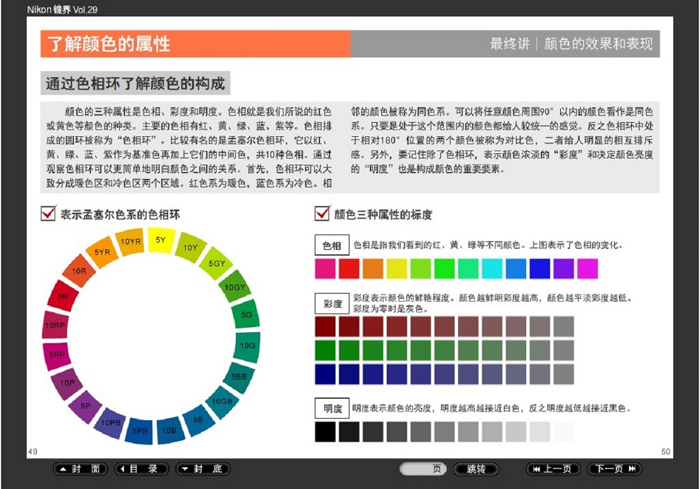Screen dimensions: 700x489
Task: Click the 色相 (hue) label box
Action: tap(332, 246)
